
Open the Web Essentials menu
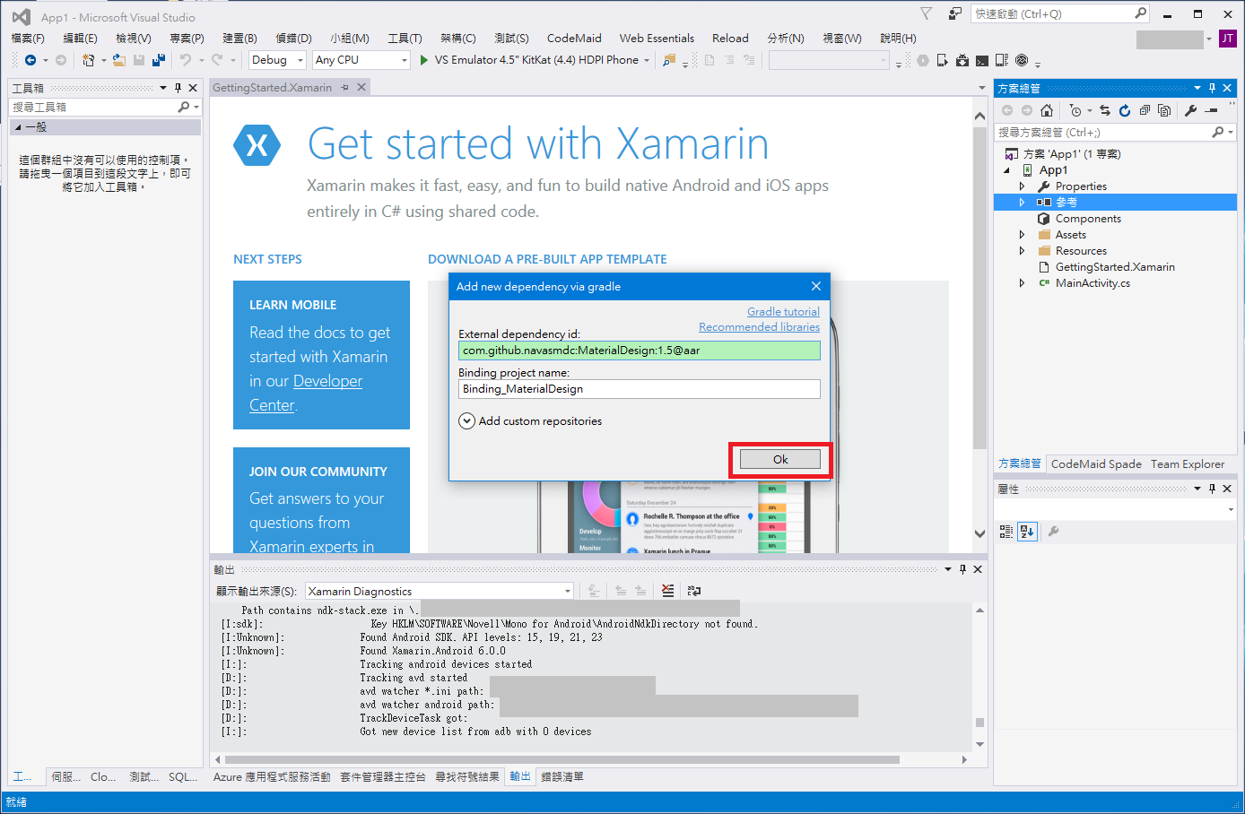[657, 38]
